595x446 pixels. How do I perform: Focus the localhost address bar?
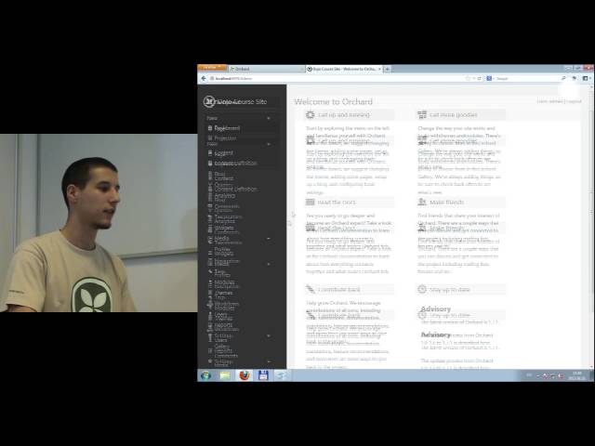(x=337, y=78)
